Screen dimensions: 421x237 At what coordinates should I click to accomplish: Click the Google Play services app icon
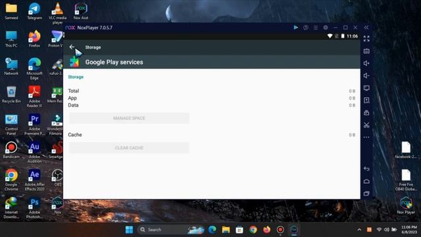coord(74,62)
